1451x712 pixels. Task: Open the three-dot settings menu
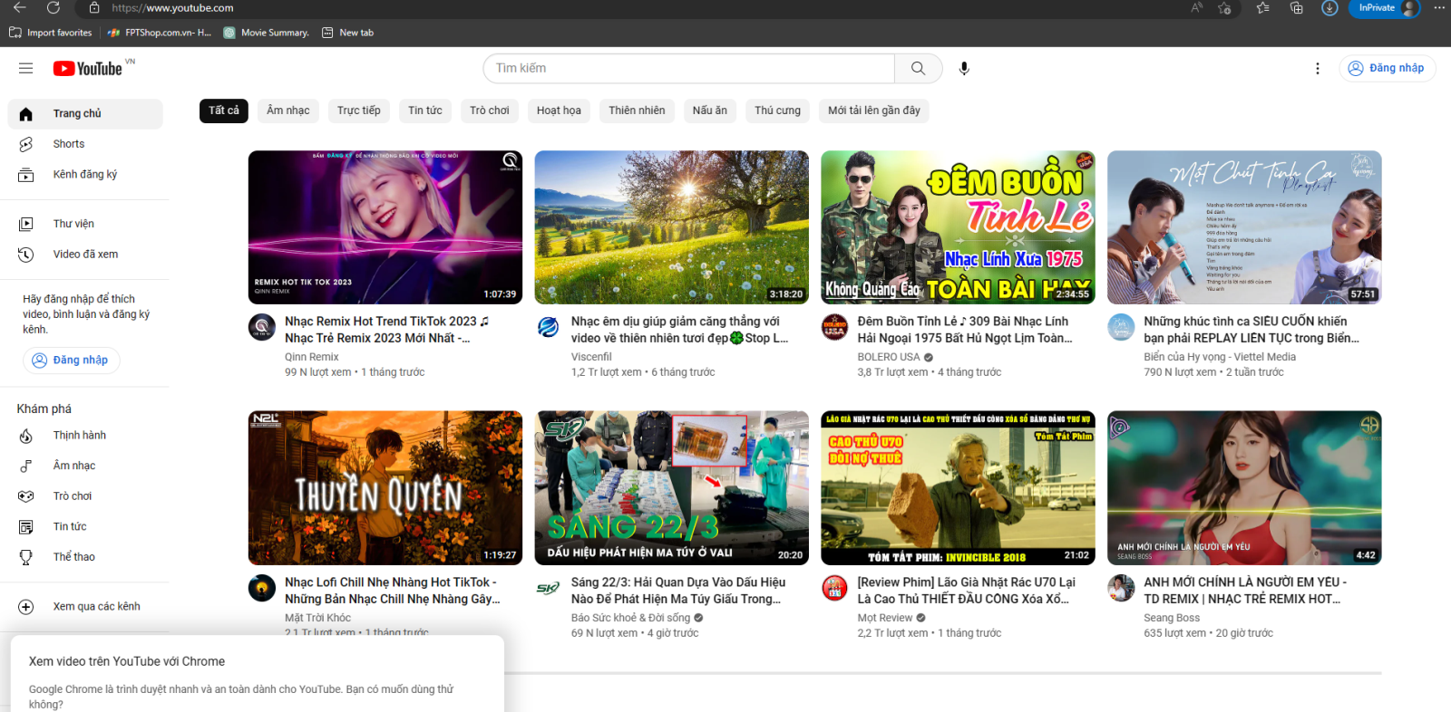coord(1317,68)
